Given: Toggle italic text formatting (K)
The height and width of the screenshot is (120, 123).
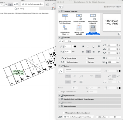Looking at the screenshot, I should 88,47.
